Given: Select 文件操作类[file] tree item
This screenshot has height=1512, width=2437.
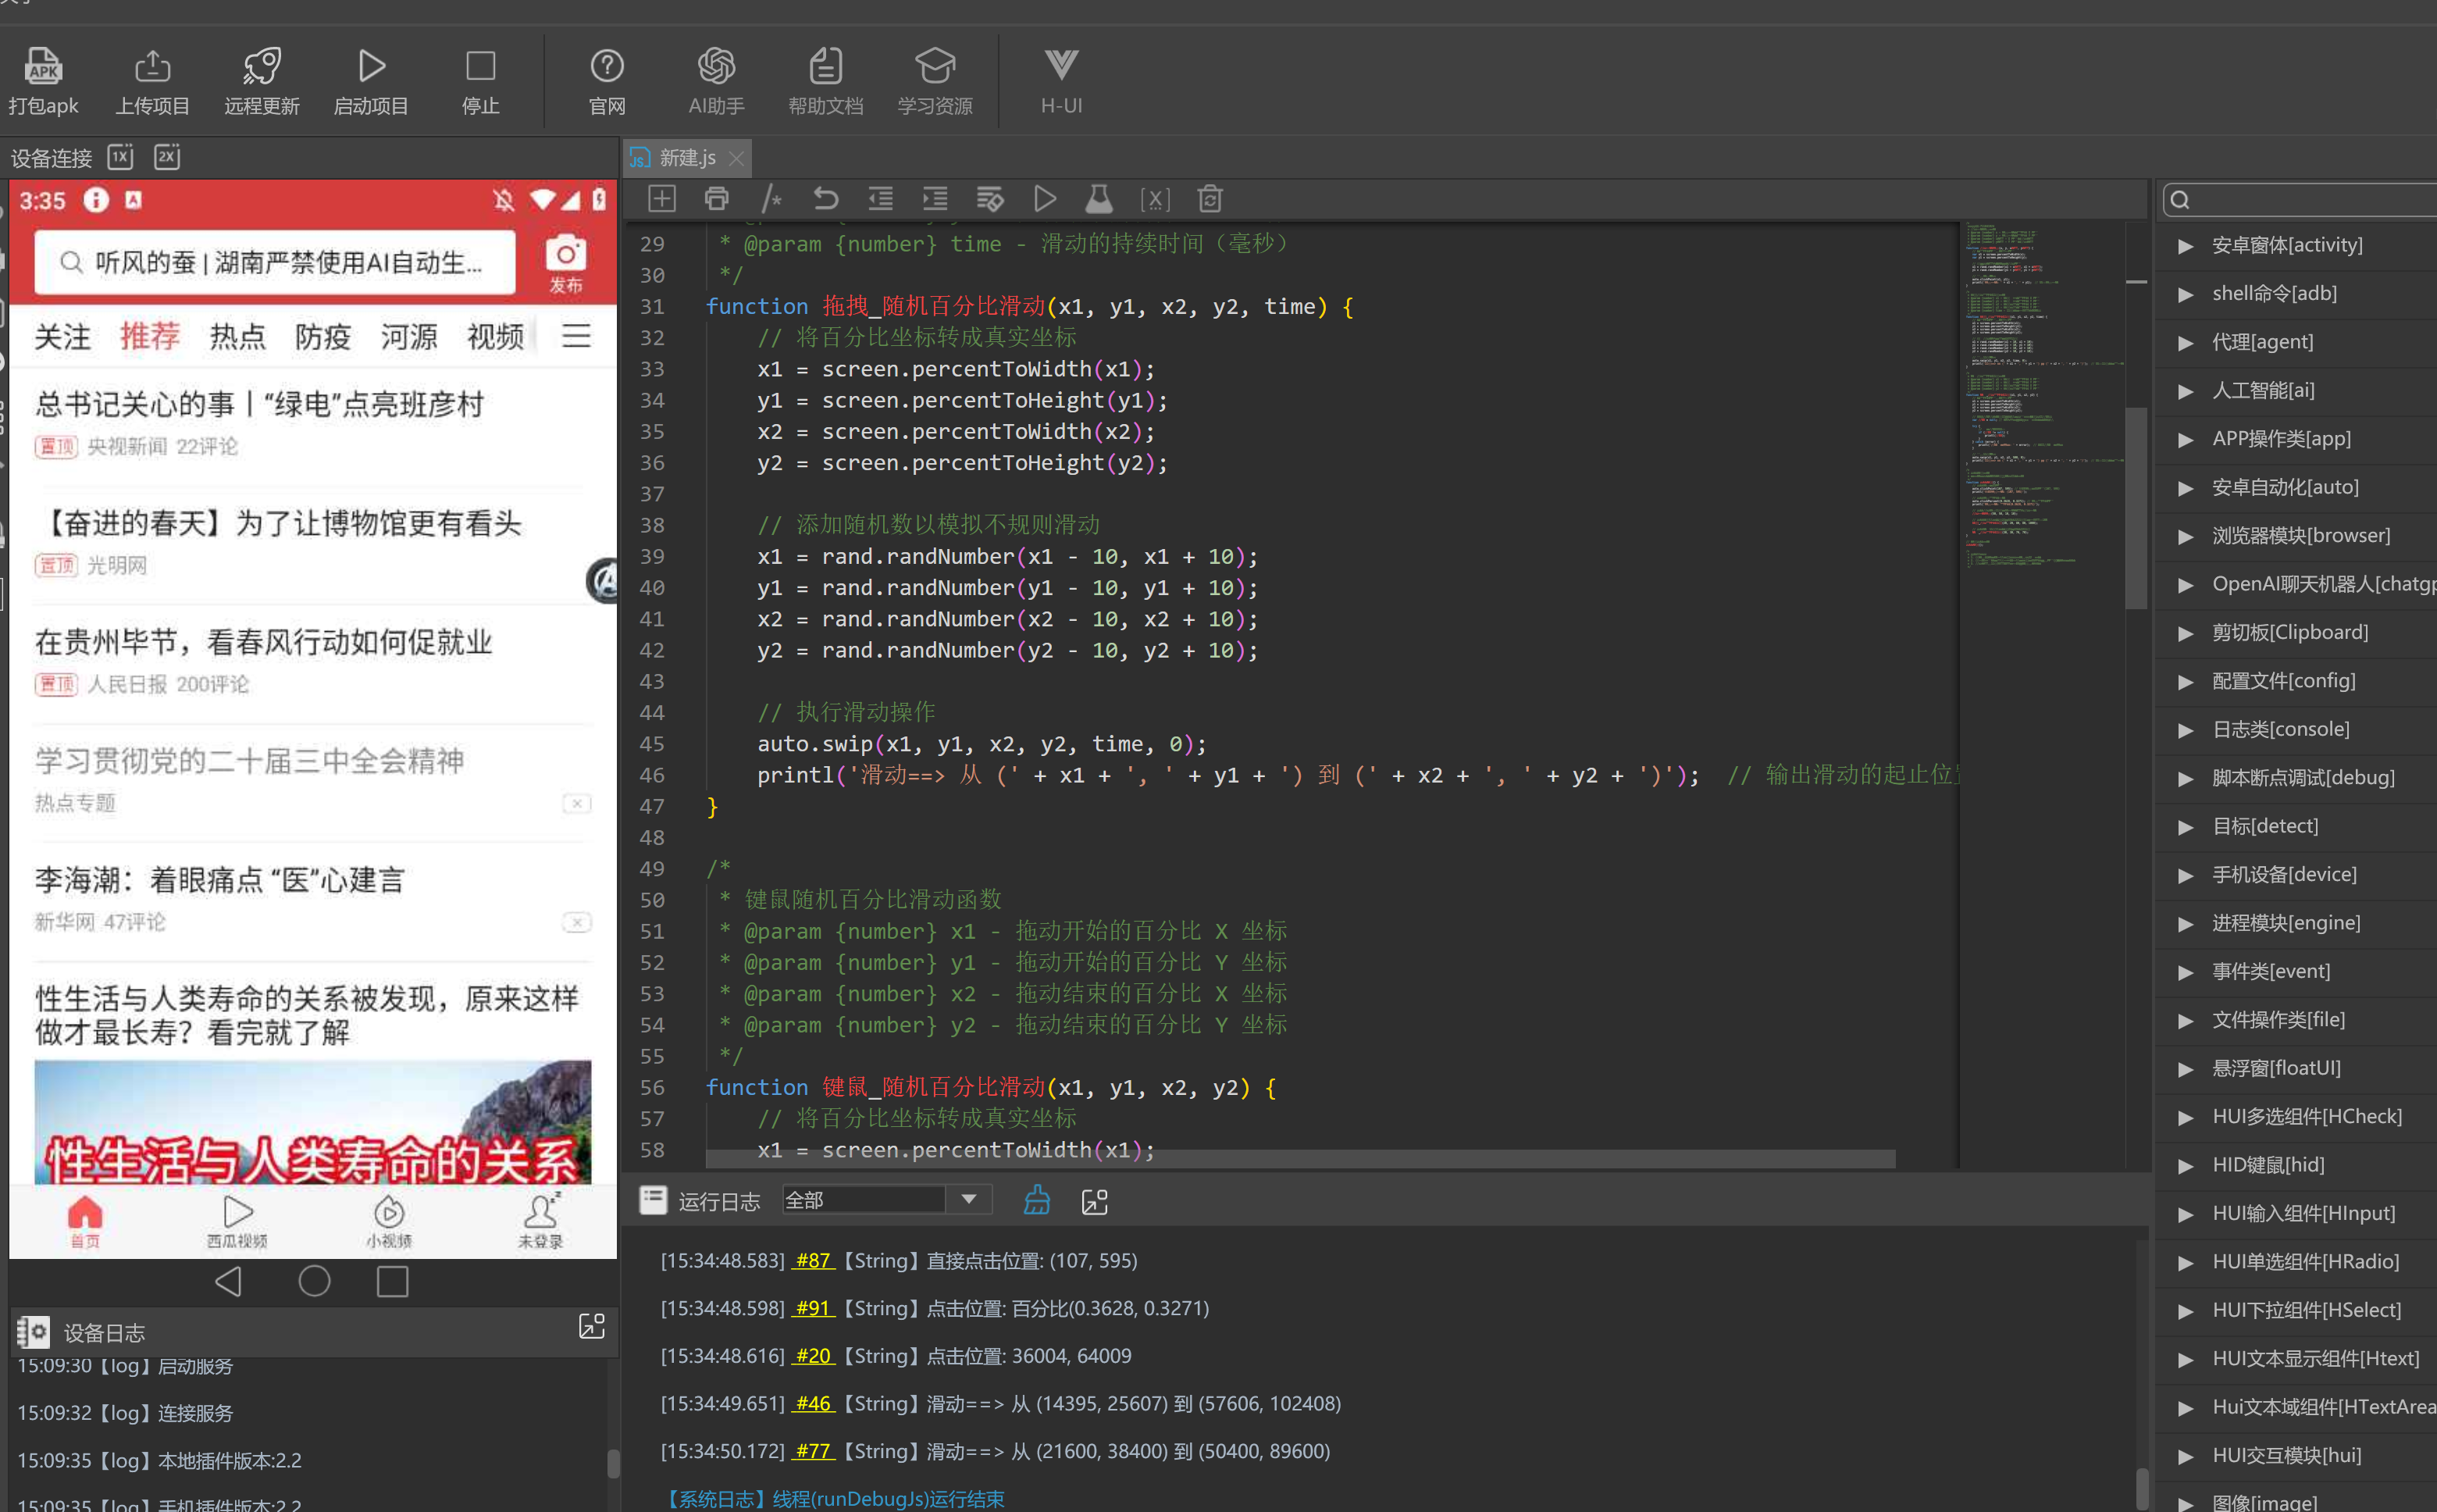Looking at the screenshot, I should (x=2278, y=1019).
